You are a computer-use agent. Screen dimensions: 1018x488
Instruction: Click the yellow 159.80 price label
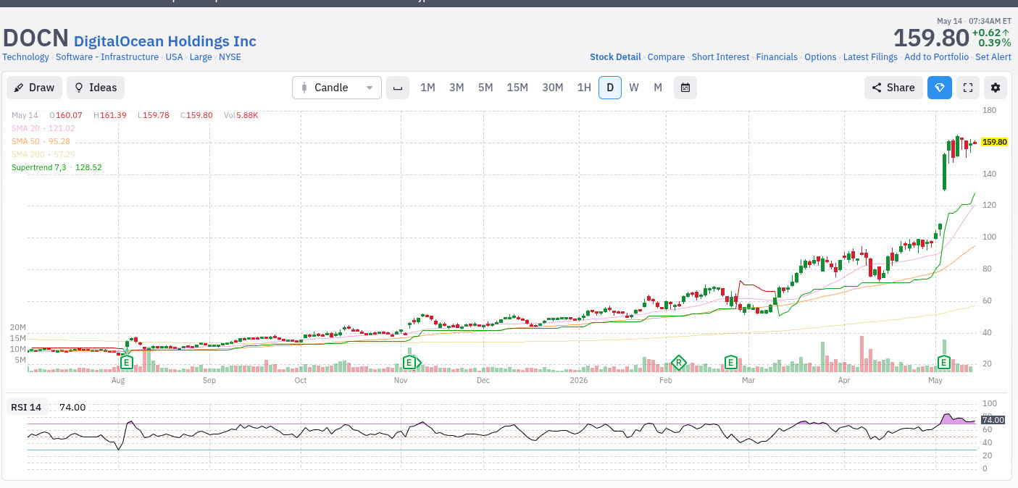tap(995, 142)
